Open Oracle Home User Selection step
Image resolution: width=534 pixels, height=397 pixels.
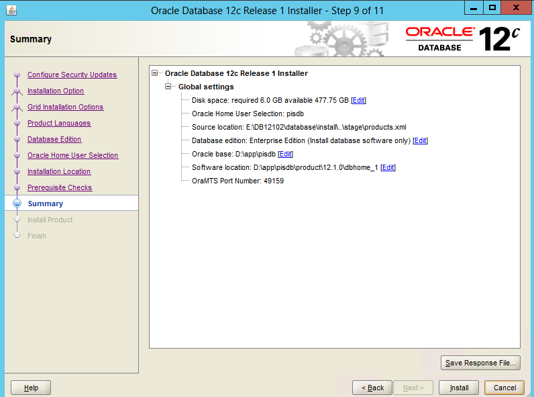72,155
